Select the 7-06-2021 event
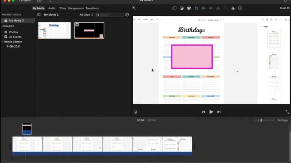 coord(13,46)
